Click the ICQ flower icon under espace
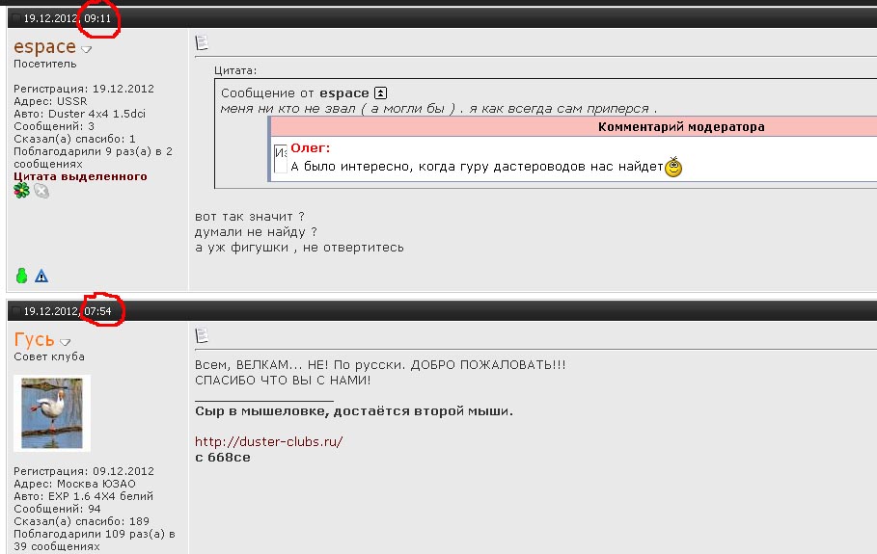The width and height of the screenshot is (877, 554). pyautogui.click(x=21, y=191)
